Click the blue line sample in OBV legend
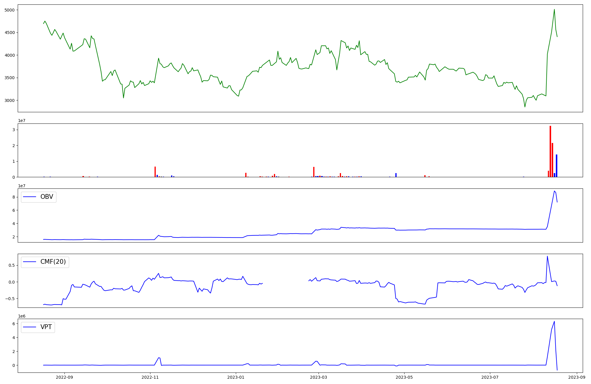Image resolution: width=591 pixels, height=384 pixels. click(30, 197)
